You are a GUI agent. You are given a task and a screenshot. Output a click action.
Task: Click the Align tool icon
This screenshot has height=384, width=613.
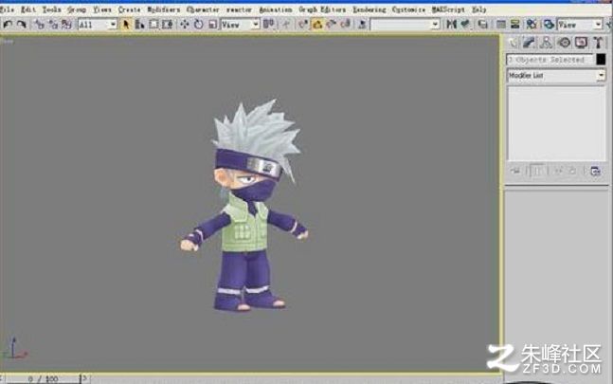(465, 25)
